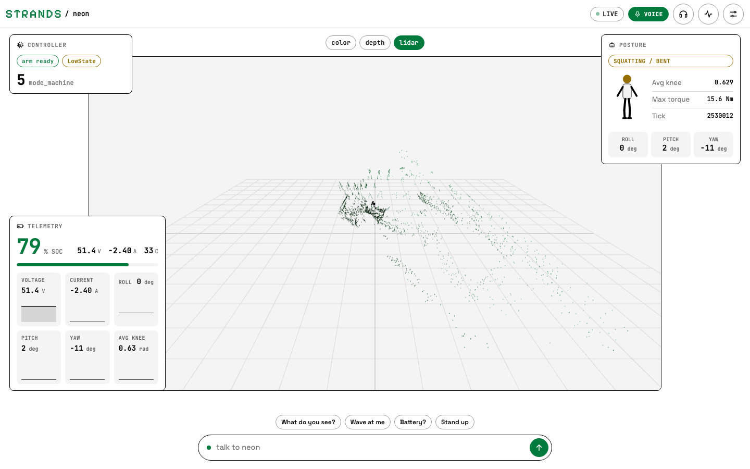Click the AVG KNEE telemetry card
Screen dimensions: 750x469
[136, 357]
